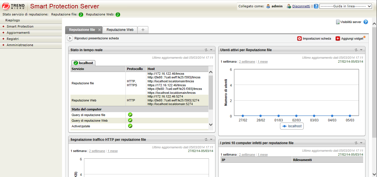
Task: Expand Stato in tempo reale widget menu
Action: (211, 50)
